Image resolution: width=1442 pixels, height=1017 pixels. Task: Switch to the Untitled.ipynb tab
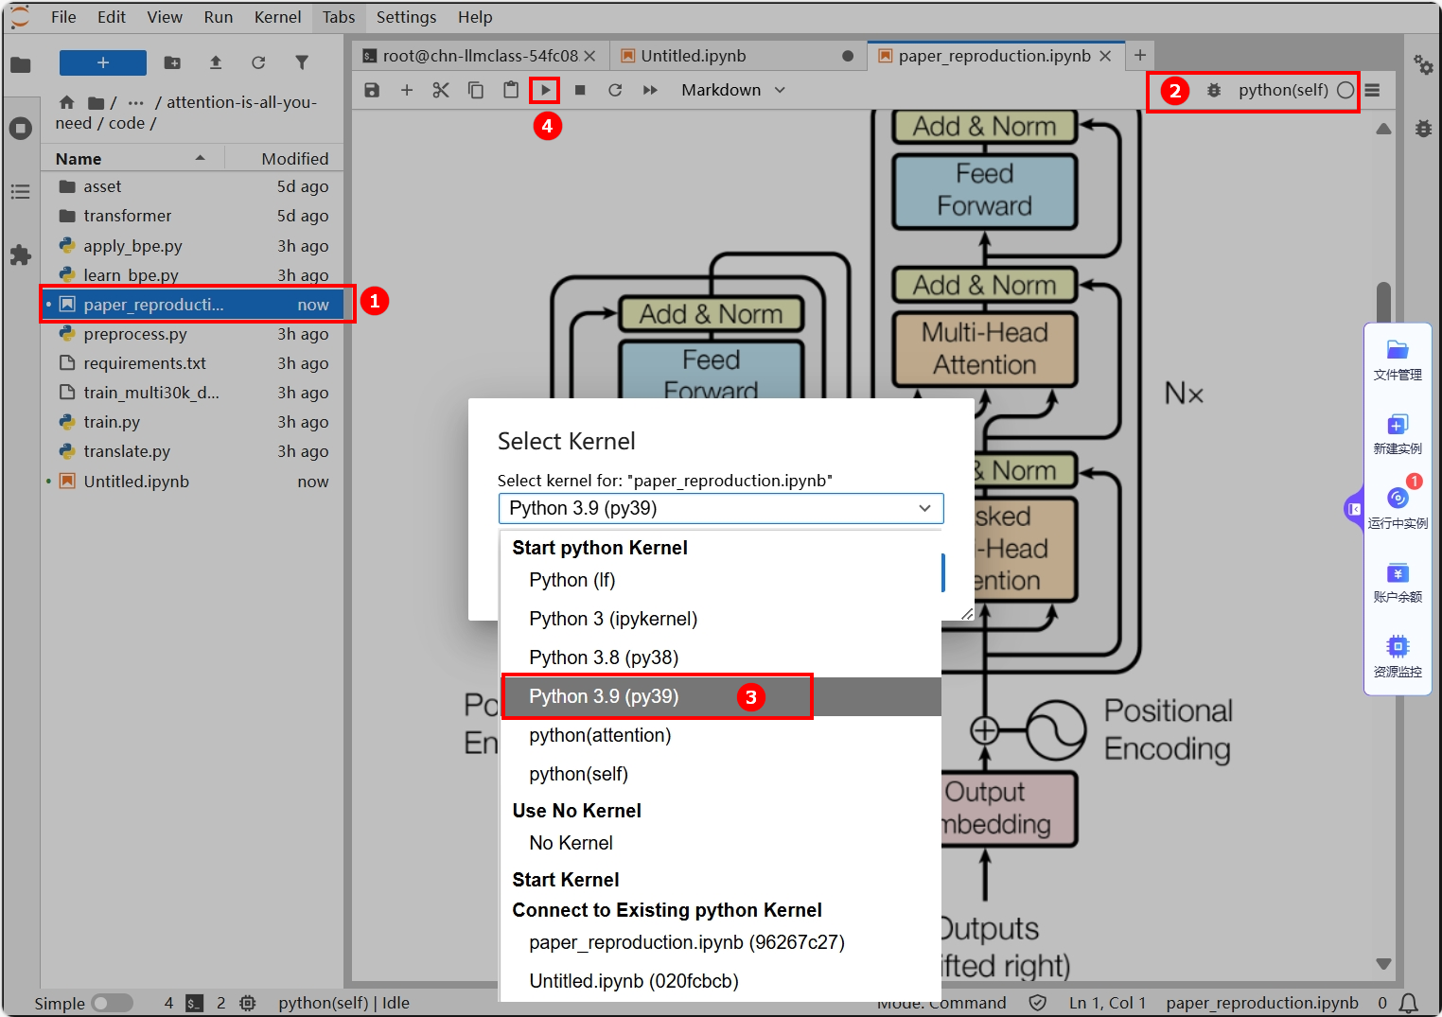point(694,56)
